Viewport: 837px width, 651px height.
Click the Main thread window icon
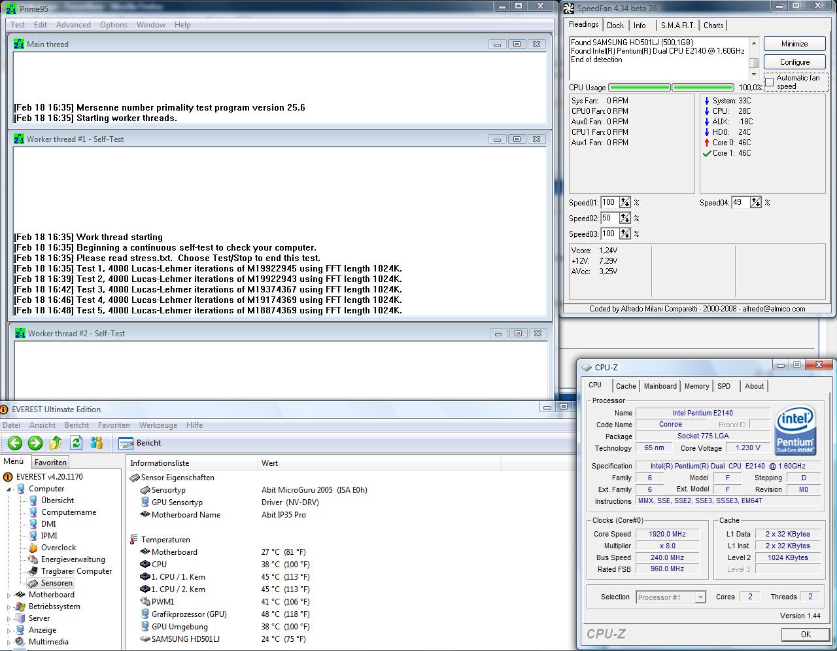tap(20, 44)
